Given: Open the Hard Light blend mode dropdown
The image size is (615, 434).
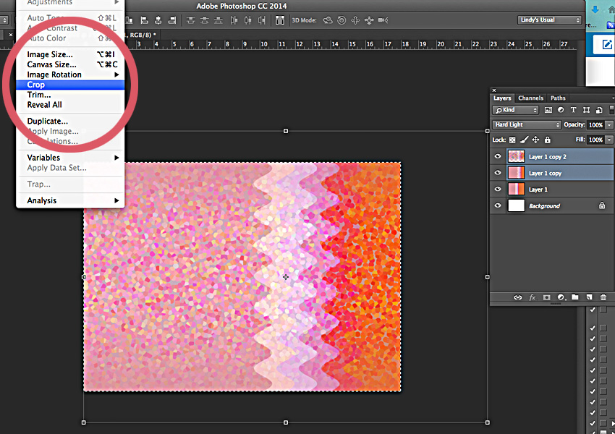Looking at the screenshot, I should tap(526, 124).
